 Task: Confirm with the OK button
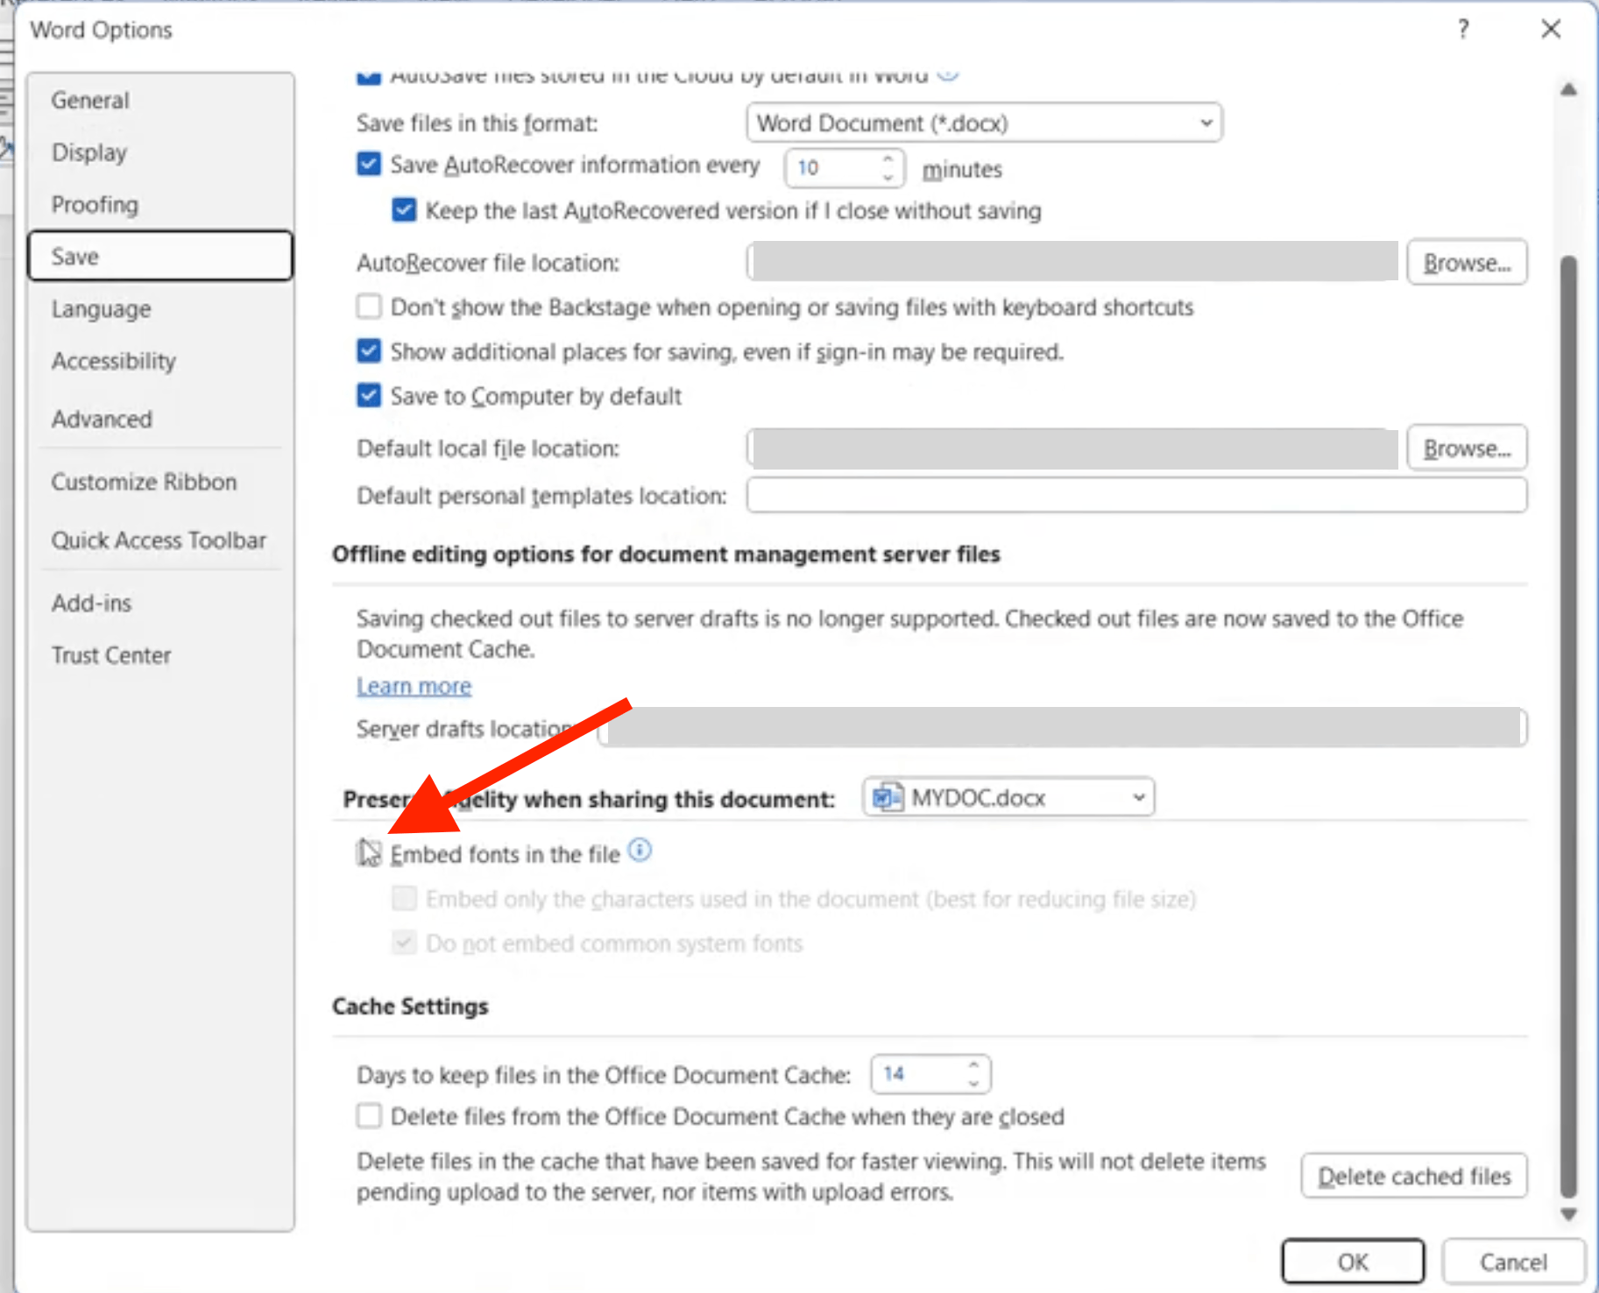[x=1353, y=1261]
